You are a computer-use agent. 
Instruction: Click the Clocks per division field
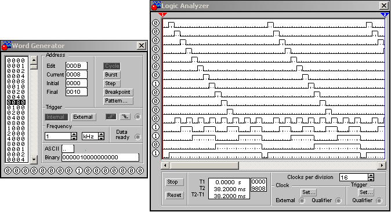click(354, 177)
